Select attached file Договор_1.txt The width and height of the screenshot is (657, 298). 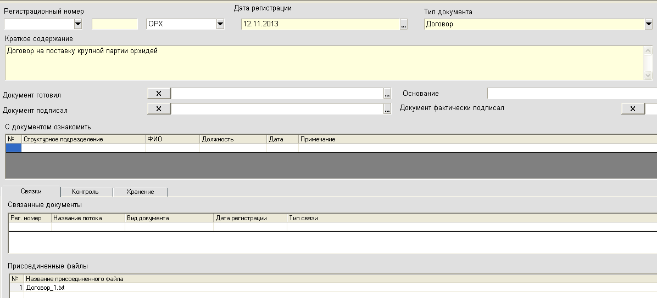(45, 288)
